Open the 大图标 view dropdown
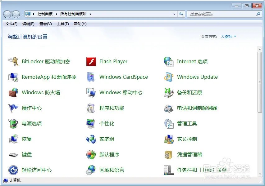Viewport: 265px width, 186px height. (x=227, y=36)
